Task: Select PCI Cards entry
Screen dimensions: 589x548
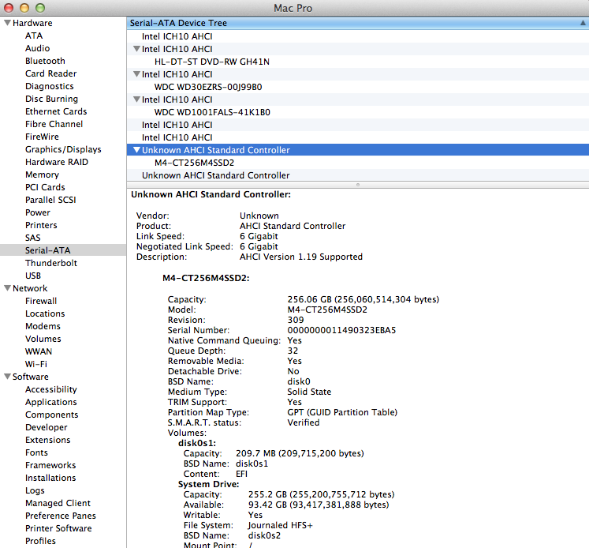Action: click(45, 187)
